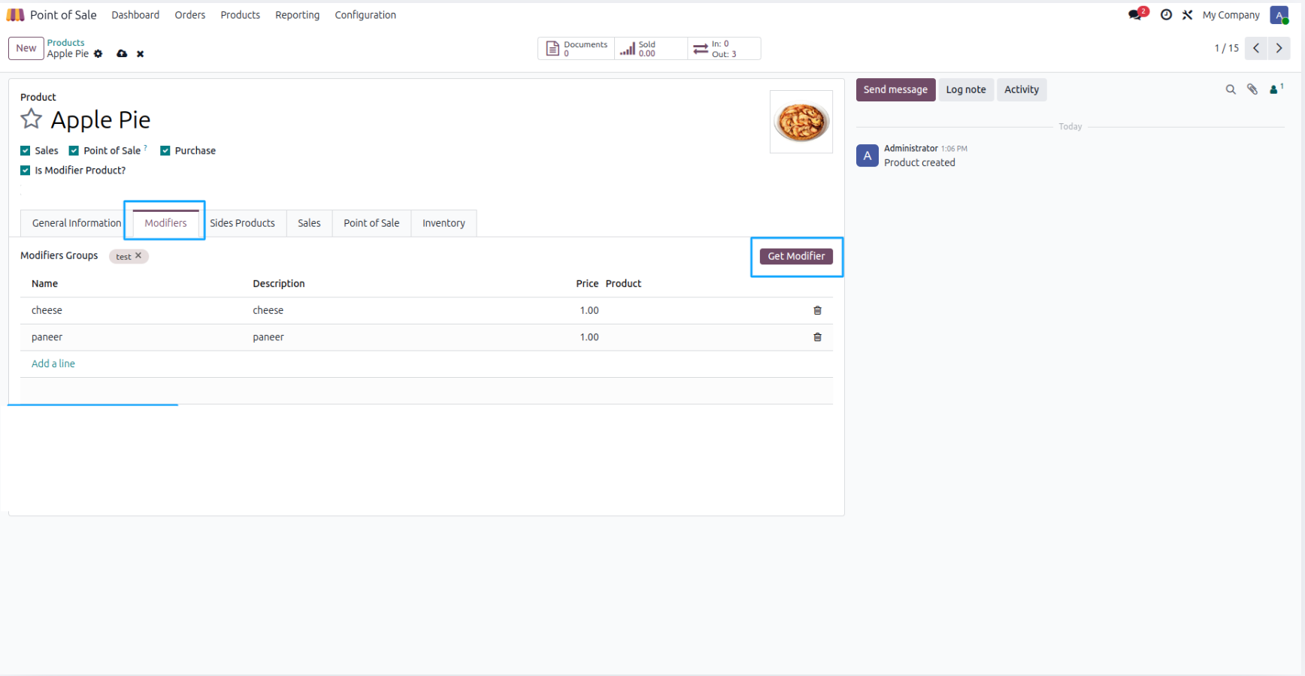Screen dimensions: 1305x676
Task: Switch to the Sides Products tab
Action: click(242, 223)
